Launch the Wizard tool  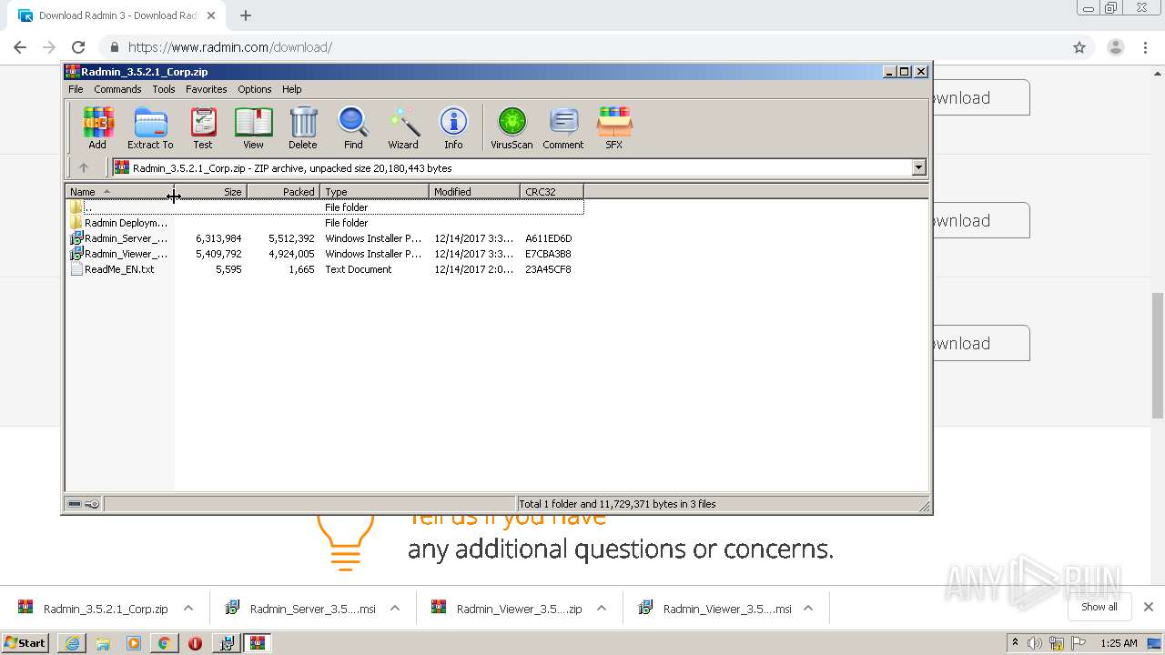(403, 127)
